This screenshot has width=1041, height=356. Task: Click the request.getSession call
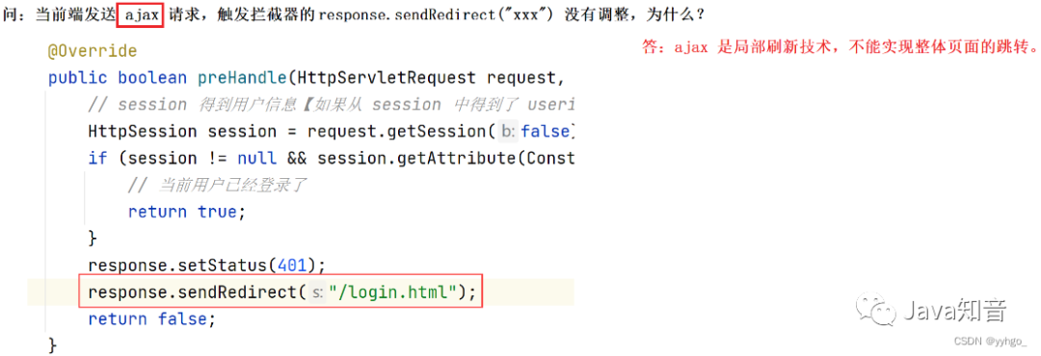(x=396, y=131)
